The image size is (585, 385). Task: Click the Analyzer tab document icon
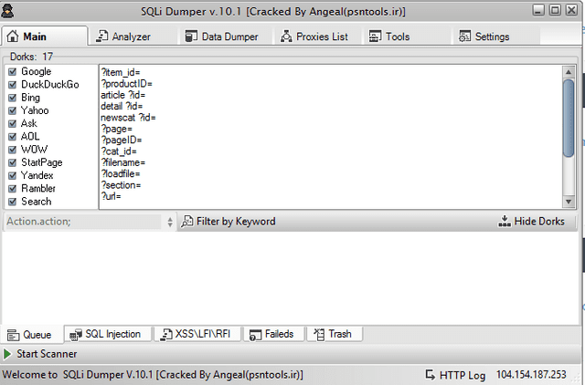(x=101, y=36)
